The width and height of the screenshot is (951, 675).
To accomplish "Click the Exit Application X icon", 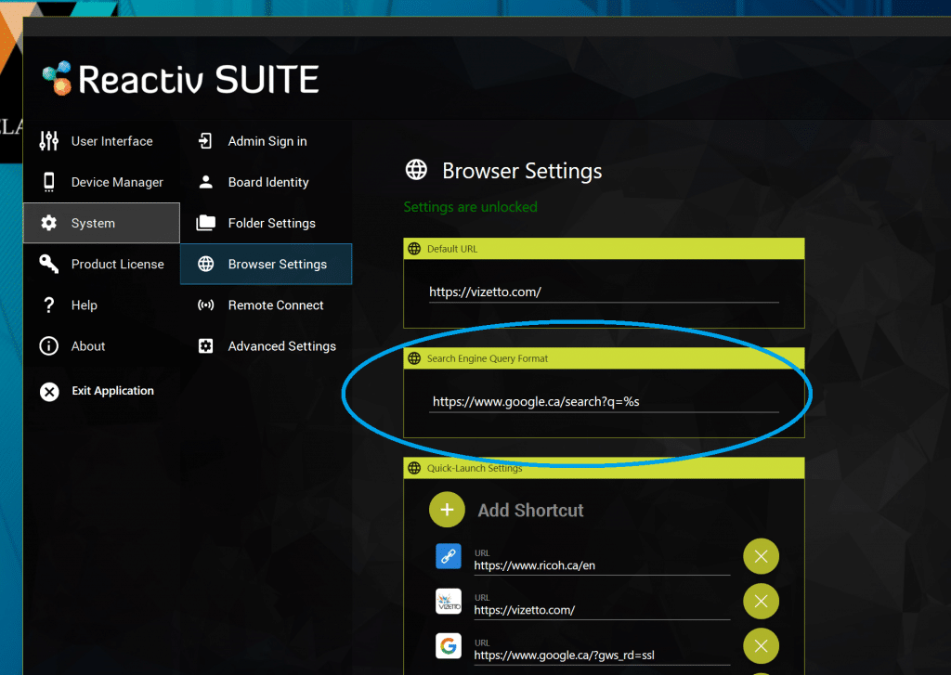I will (x=49, y=392).
